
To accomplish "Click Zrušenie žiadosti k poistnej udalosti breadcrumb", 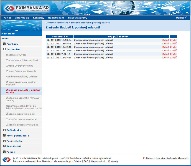I will [90, 23].
